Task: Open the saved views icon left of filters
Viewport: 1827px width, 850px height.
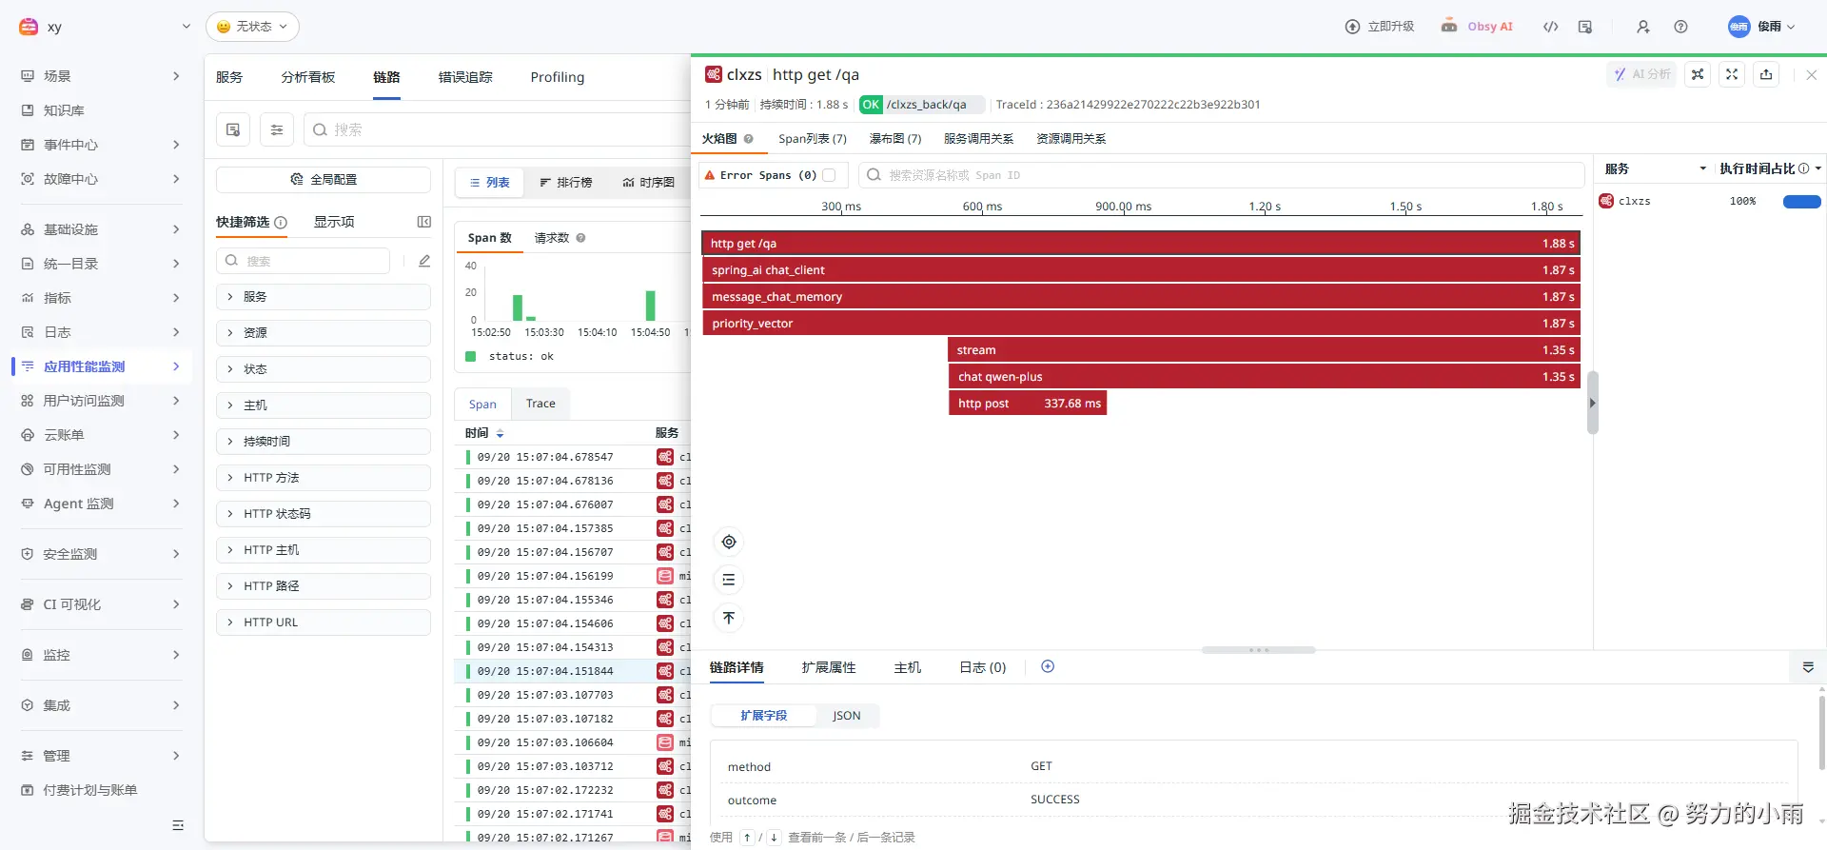Action: click(233, 129)
